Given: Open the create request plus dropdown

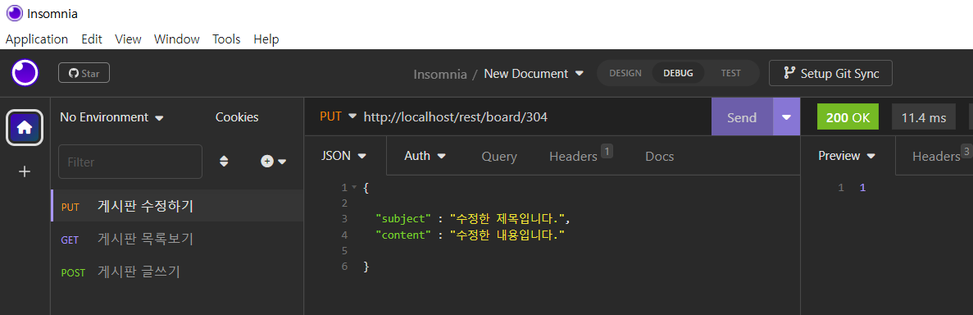Looking at the screenshot, I should (274, 162).
